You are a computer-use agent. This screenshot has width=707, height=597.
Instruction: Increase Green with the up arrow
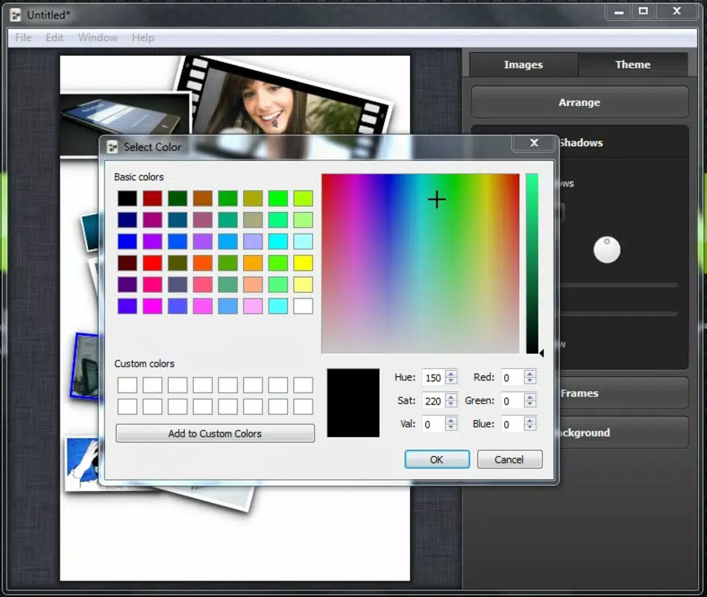pyautogui.click(x=530, y=397)
